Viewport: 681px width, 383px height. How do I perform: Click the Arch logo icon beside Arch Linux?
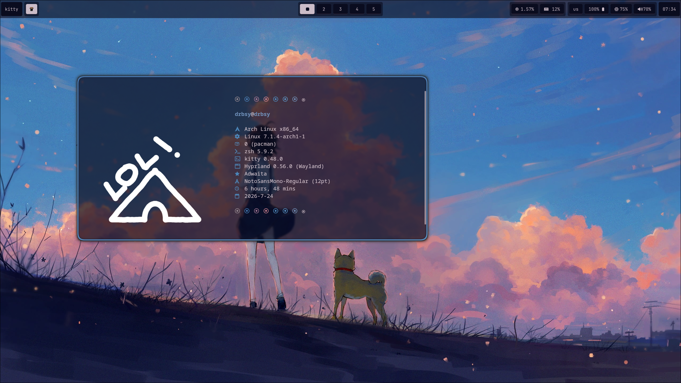237,129
